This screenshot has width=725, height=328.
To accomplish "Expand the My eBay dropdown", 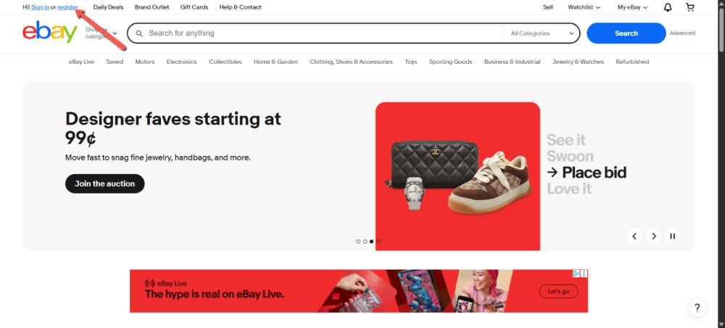I will [632, 7].
